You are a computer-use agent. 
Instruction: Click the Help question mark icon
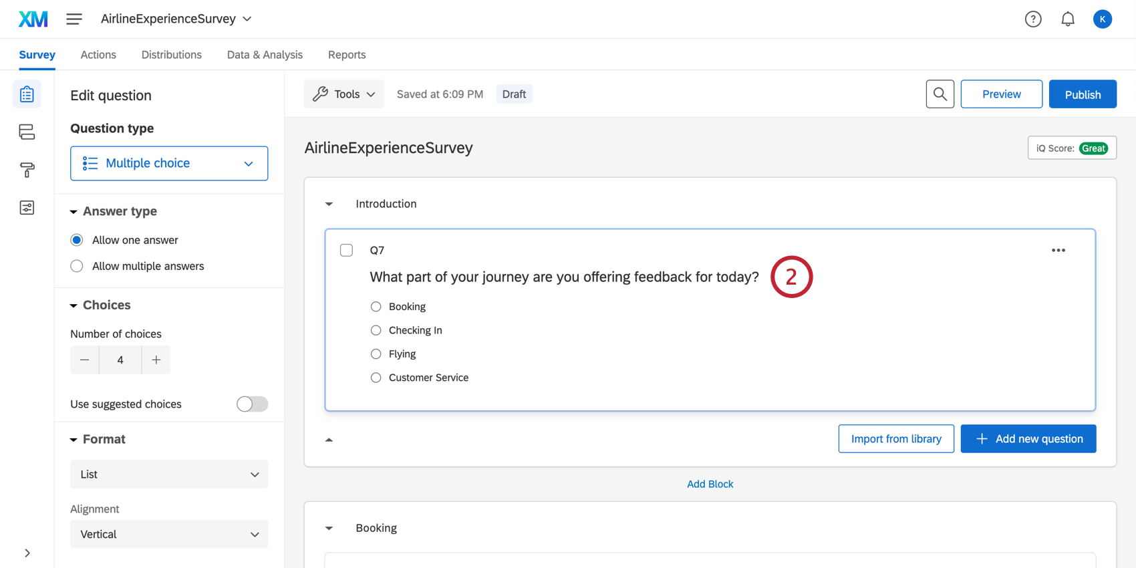[x=1033, y=19]
